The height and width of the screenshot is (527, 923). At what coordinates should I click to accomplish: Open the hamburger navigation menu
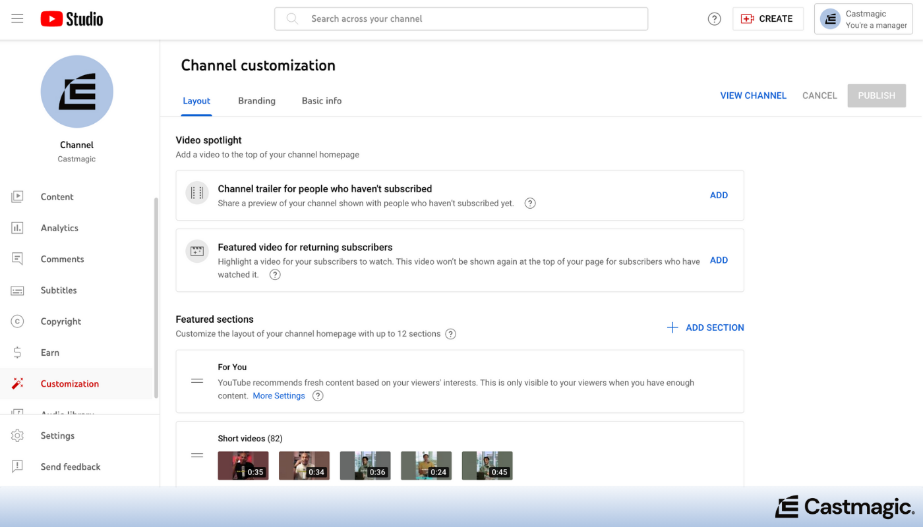pyautogui.click(x=17, y=19)
